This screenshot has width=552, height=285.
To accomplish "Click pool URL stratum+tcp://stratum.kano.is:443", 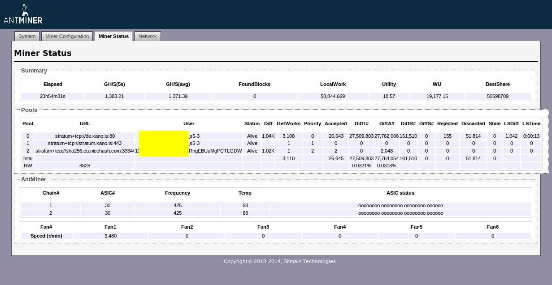I will 85,144.
